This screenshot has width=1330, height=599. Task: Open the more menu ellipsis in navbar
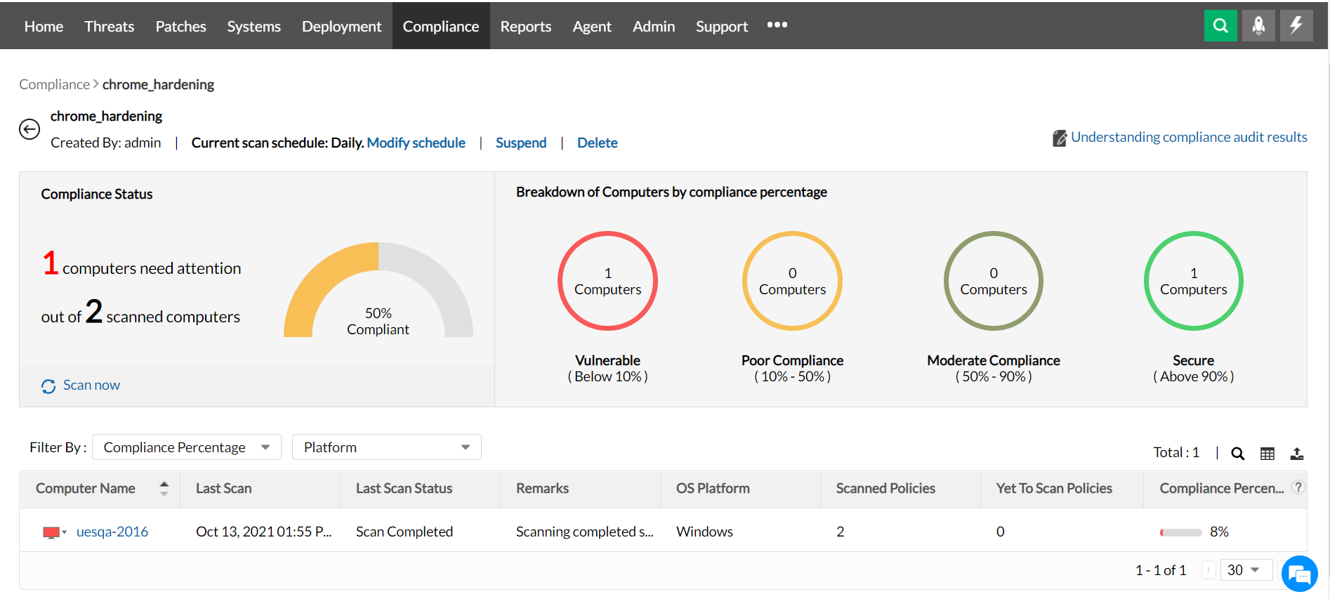[777, 25]
